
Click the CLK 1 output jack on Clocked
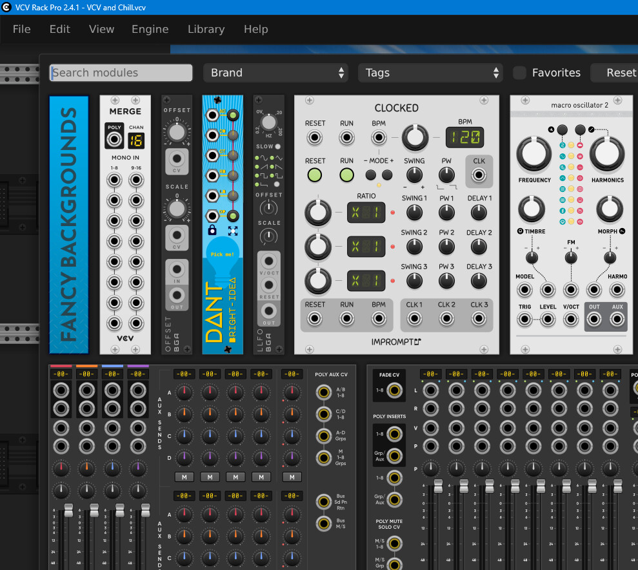pyautogui.click(x=414, y=319)
